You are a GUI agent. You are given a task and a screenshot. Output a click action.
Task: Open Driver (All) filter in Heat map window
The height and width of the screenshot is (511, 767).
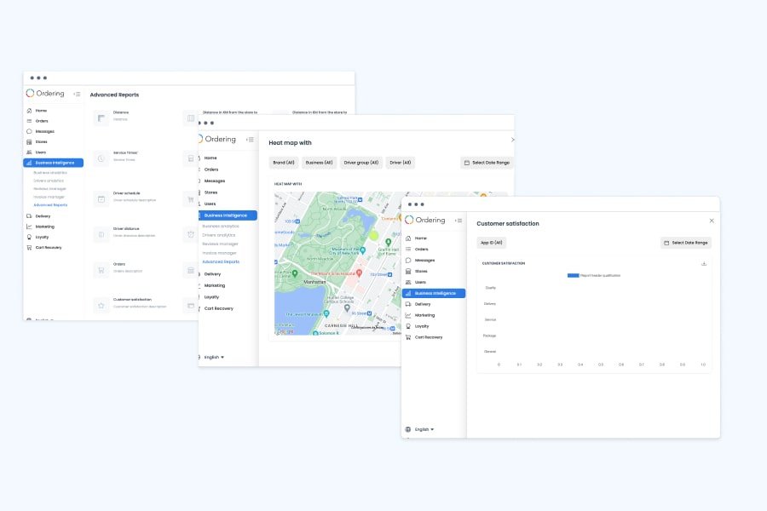[401, 163]
